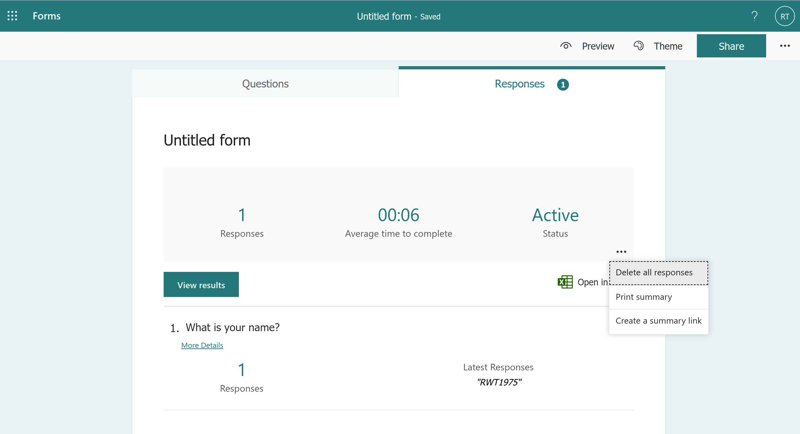This screenshot has height=434, width=800.
Task: Open the app launcher waffle icon
Action: point(12,16)
